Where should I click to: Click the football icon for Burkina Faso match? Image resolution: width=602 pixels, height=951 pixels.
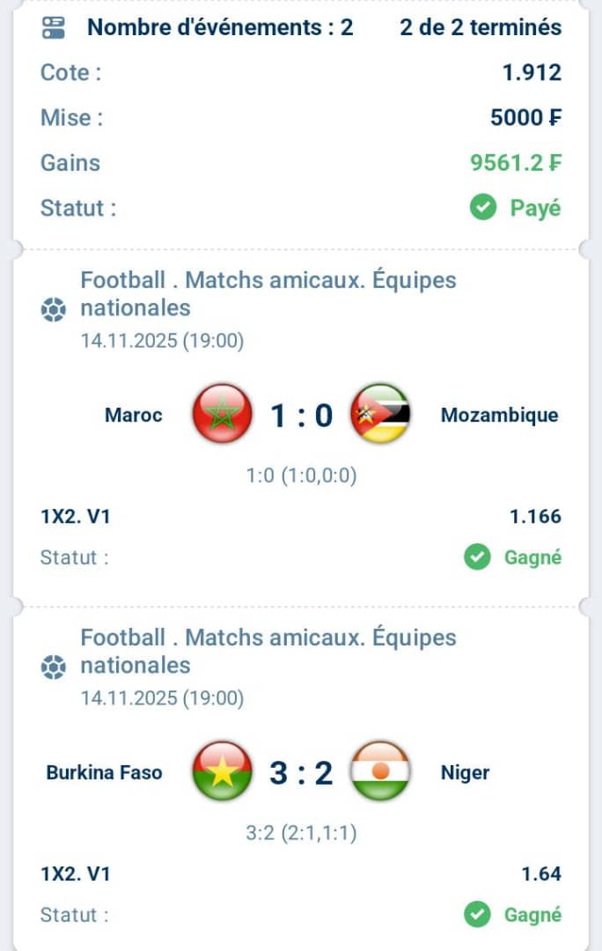click(54, 667)
